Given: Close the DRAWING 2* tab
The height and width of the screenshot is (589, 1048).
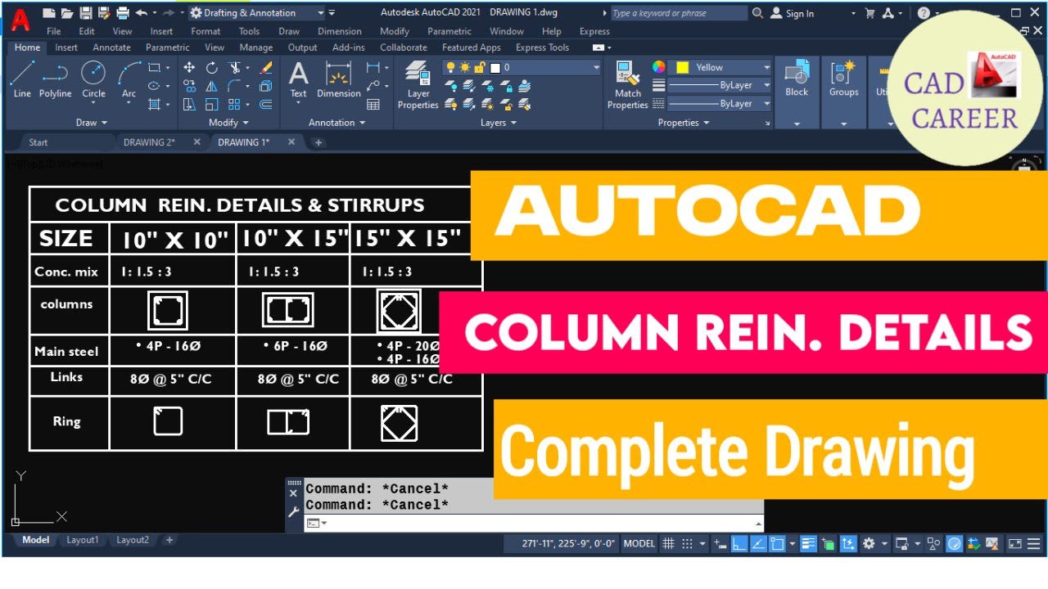Looking at the screenshot, I should pos(196,142).
